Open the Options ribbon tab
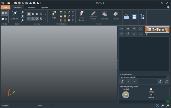171x108 pixels. click(44, 8)
